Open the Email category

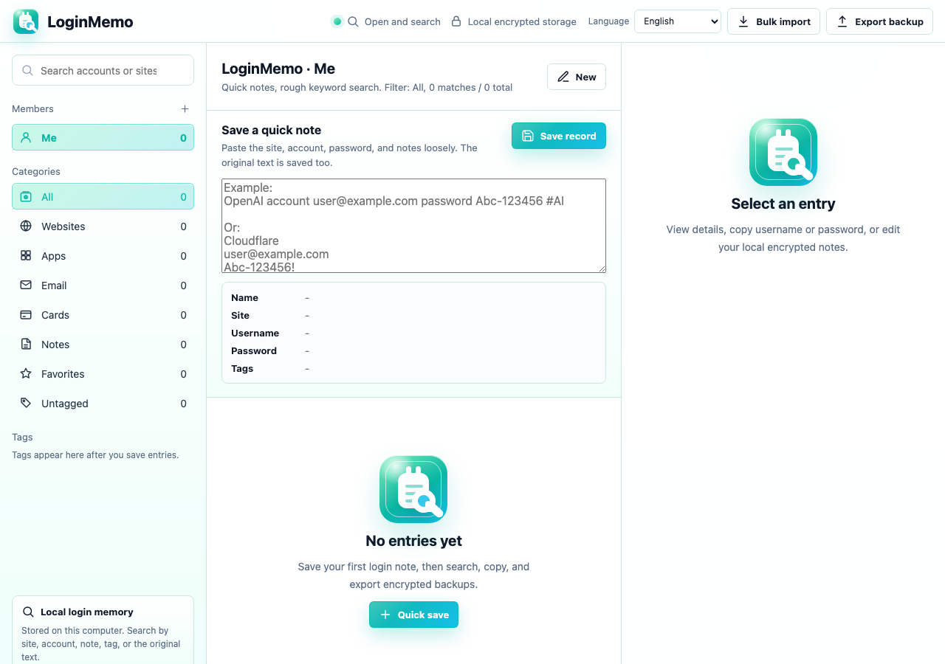tap(103, 285)
